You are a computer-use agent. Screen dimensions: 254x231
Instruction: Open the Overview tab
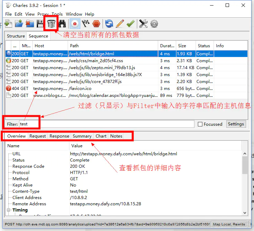click(16, 136)
